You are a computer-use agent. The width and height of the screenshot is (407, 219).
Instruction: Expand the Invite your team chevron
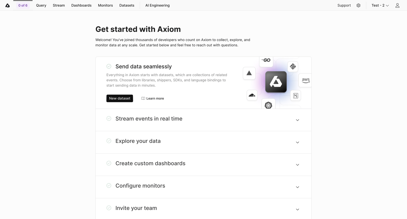297,209
